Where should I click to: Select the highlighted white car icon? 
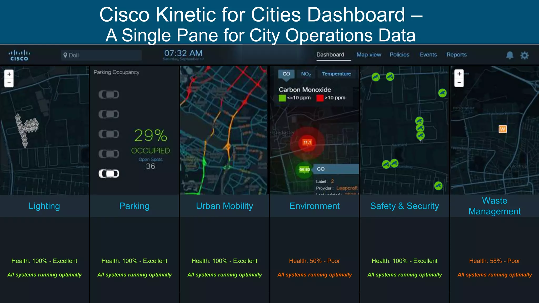click(x=109, y=174)
